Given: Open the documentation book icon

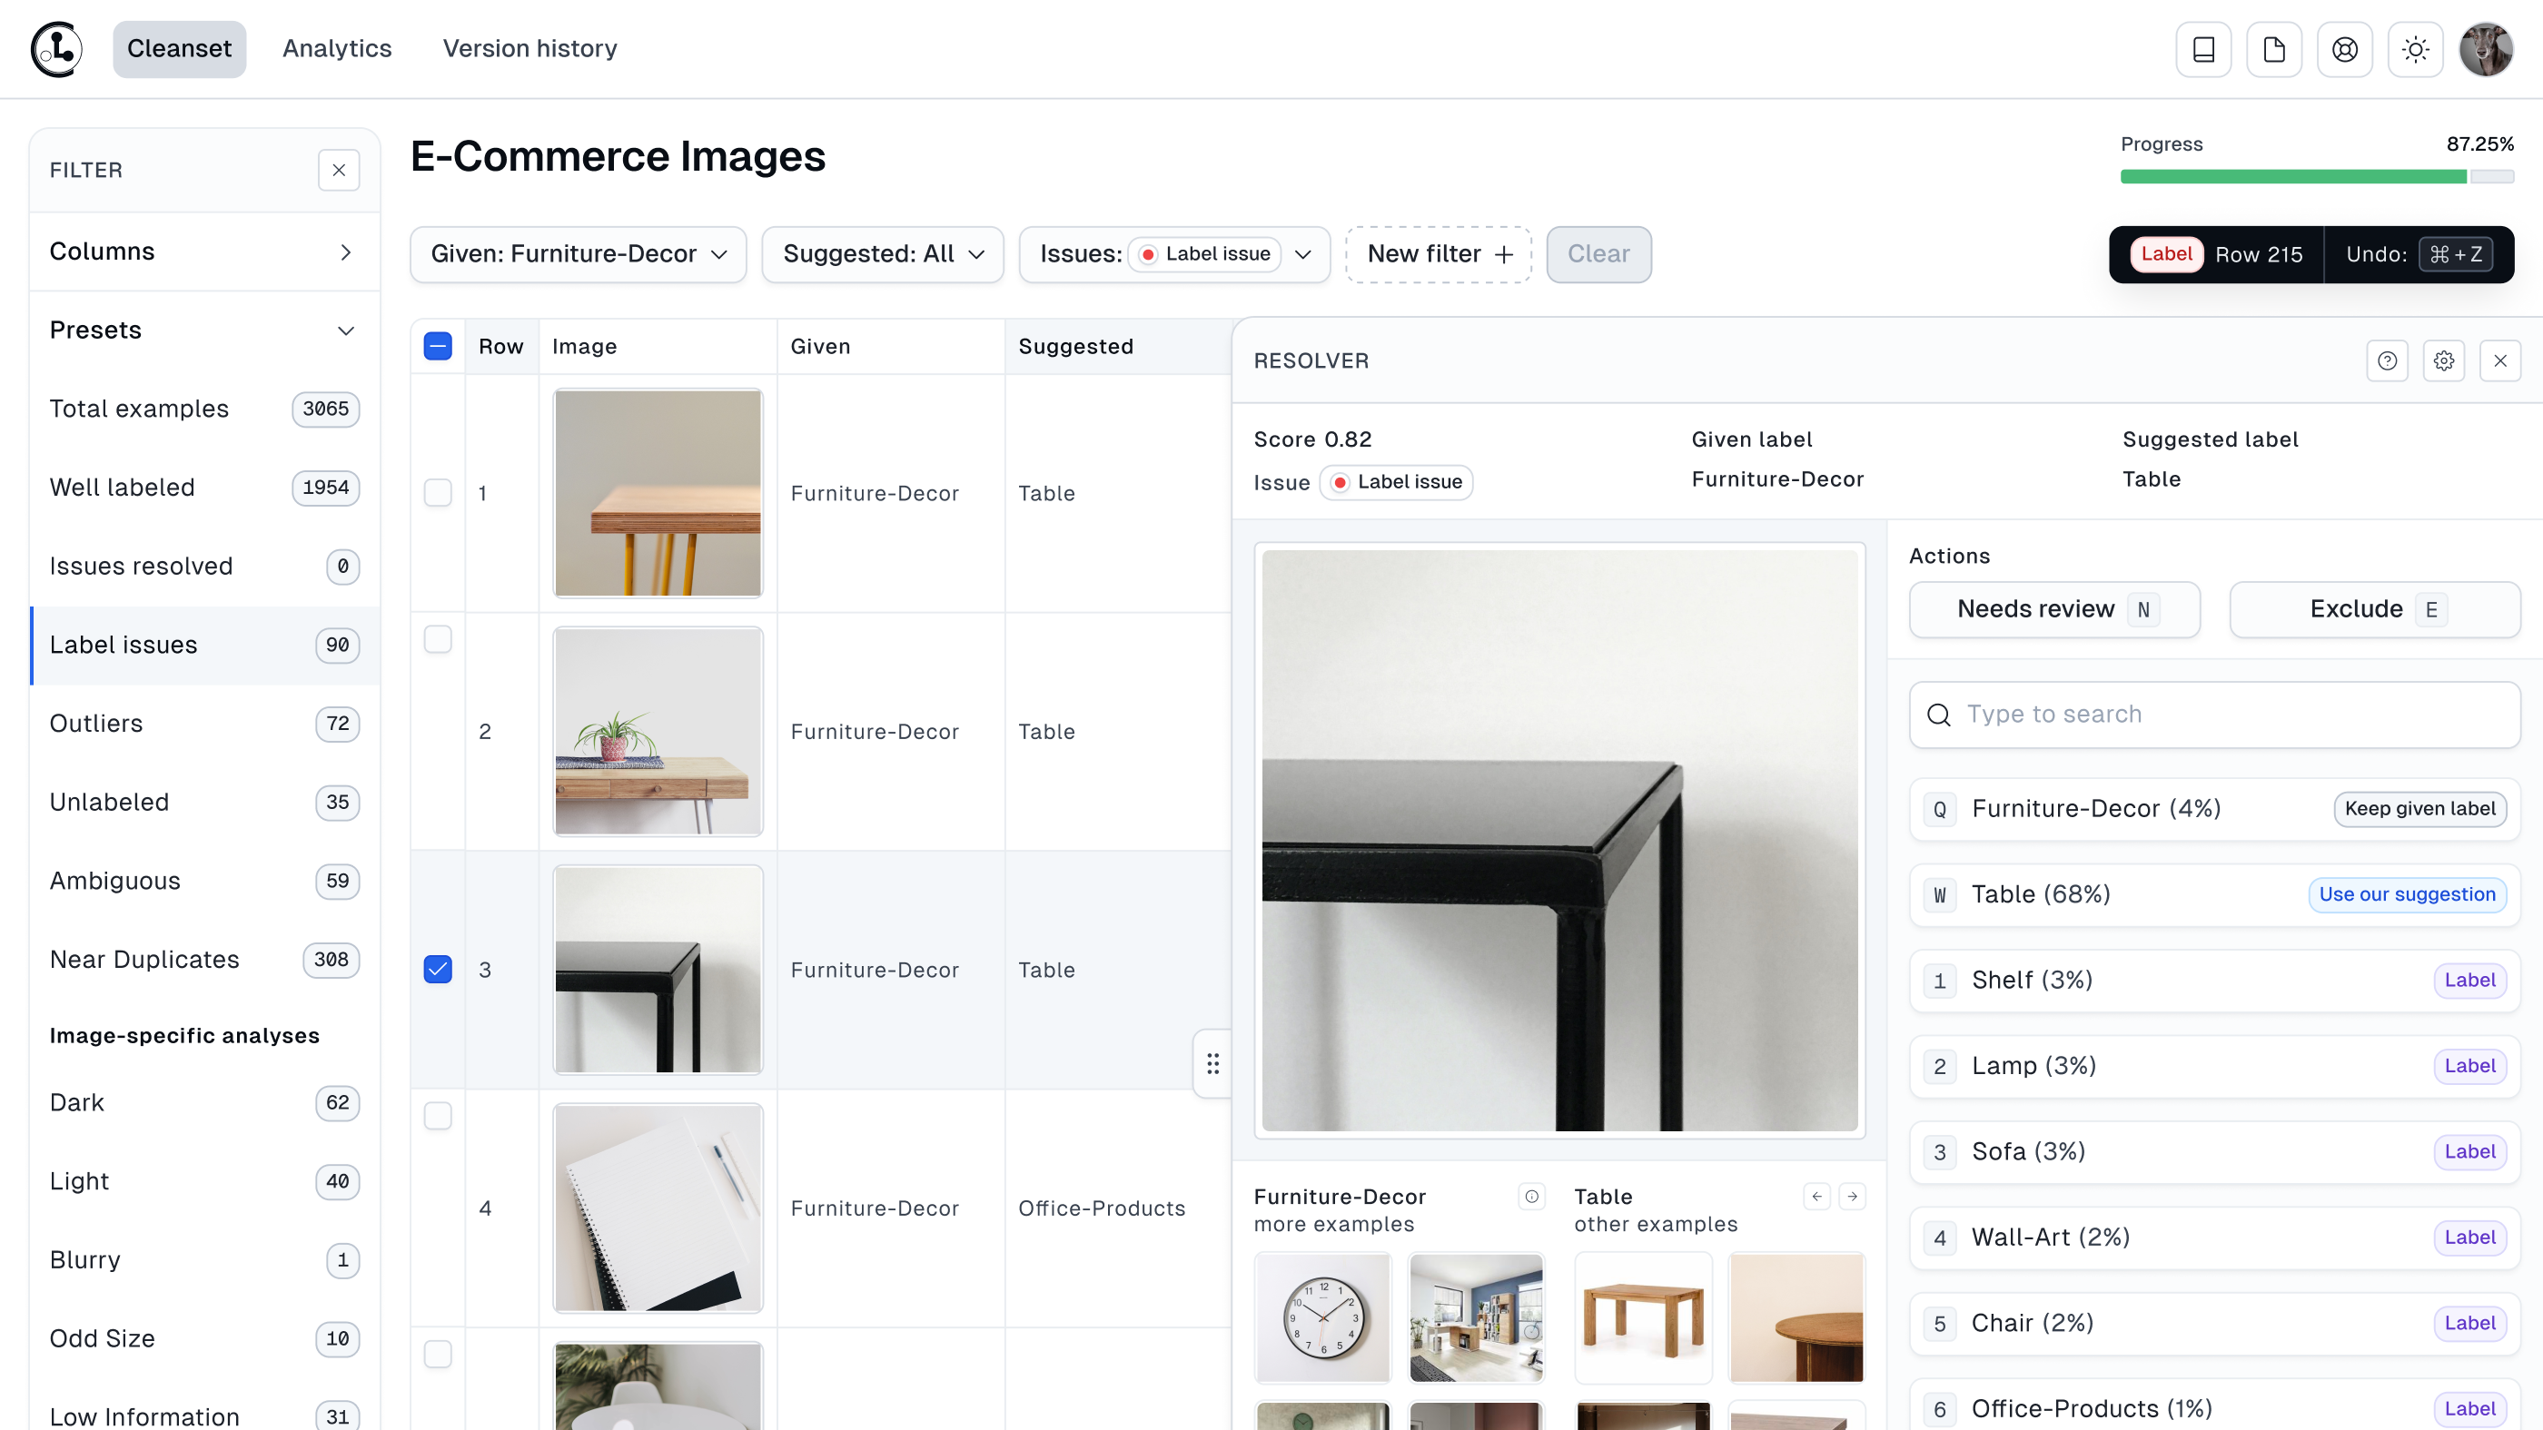Looking at the screenshot, I should click(x=2203, y=49).
